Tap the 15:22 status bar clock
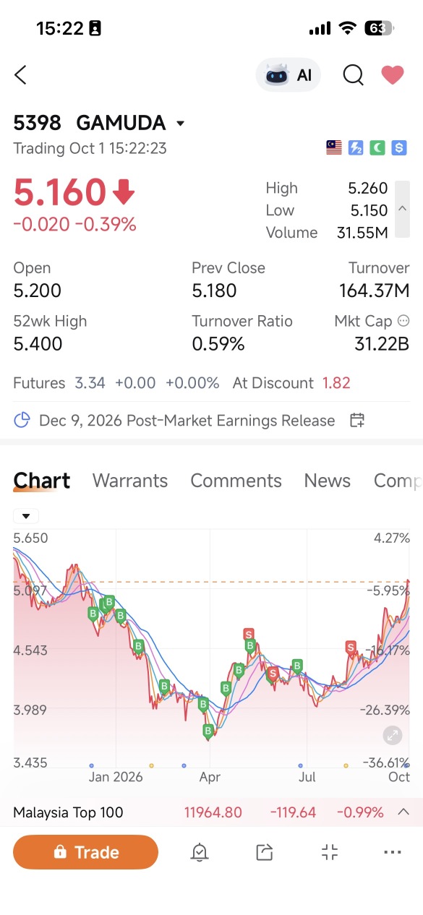423x915 pixels. click(59, 28)
